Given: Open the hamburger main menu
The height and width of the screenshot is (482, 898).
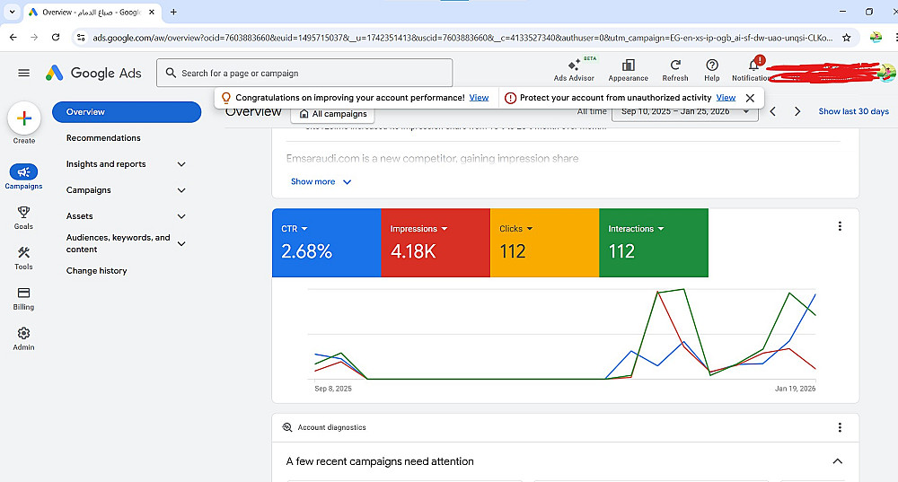Looking at the screenshot, I should point(24,73).
